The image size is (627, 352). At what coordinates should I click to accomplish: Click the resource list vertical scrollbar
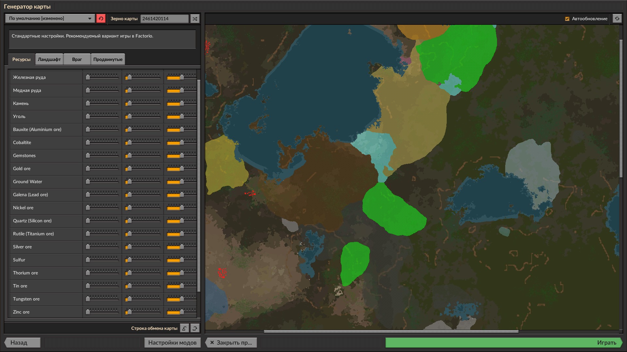199,186
